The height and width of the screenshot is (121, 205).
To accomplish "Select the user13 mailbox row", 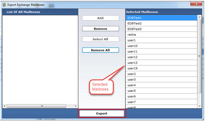I will pyautogui.click(x=161, y=63).
